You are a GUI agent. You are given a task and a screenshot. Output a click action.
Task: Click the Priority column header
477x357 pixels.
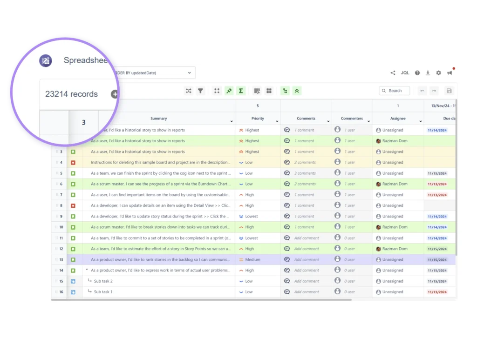pos(258,119)
